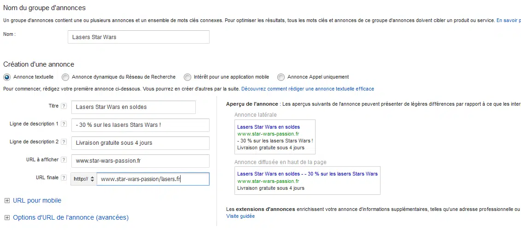Click the URL à afficher input field
The image size is (521, 244).
point(140,161)
